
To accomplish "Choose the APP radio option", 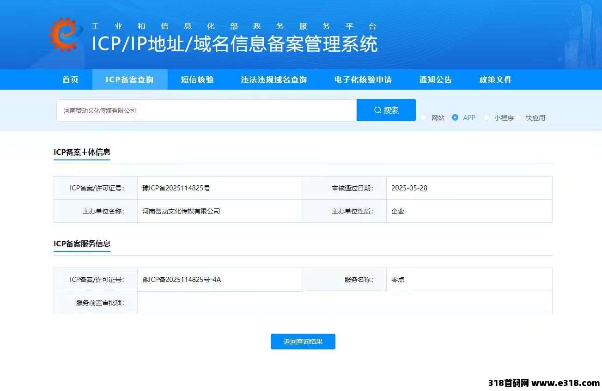I will [x=455, y=117].
